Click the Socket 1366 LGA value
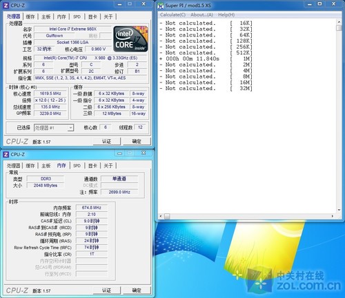This screenshot has height=298, width=345. pos(72,43)
